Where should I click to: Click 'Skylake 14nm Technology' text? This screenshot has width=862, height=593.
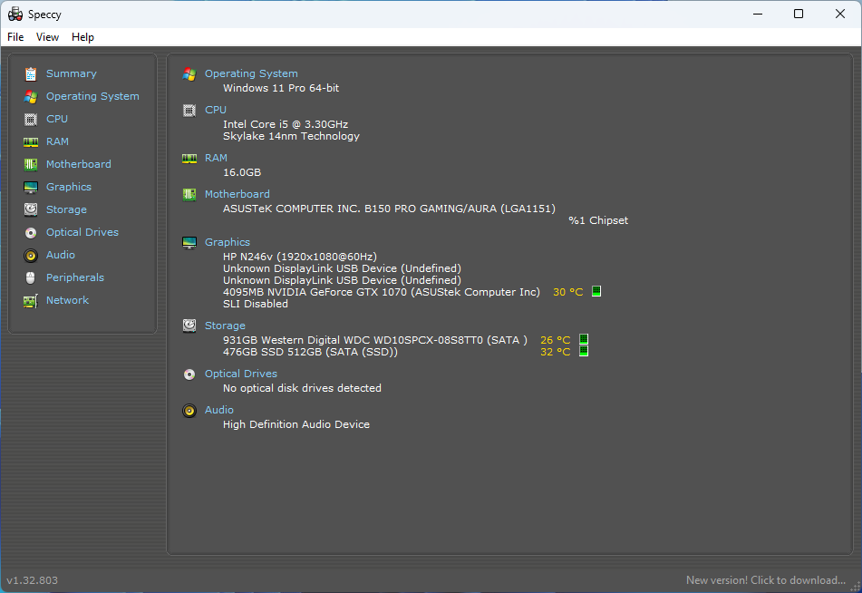pyautogui.click(x=291, y=136)
